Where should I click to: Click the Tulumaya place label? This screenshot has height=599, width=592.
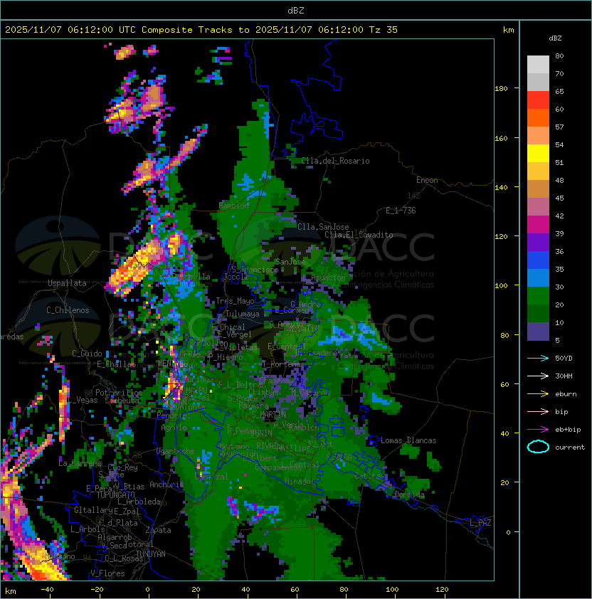pyautogui.click(x=243, y=314)
